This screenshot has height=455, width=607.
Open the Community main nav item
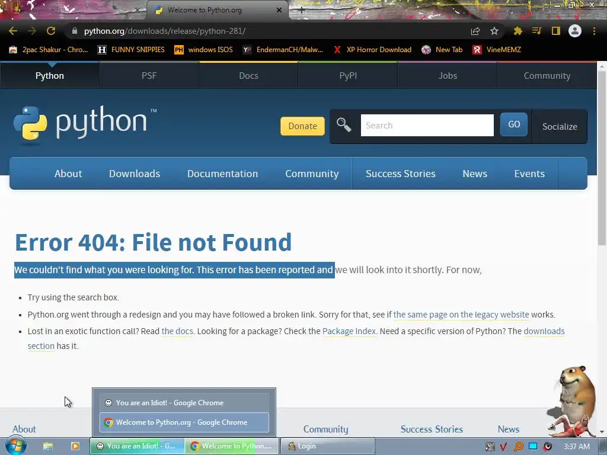click(312, 174)
